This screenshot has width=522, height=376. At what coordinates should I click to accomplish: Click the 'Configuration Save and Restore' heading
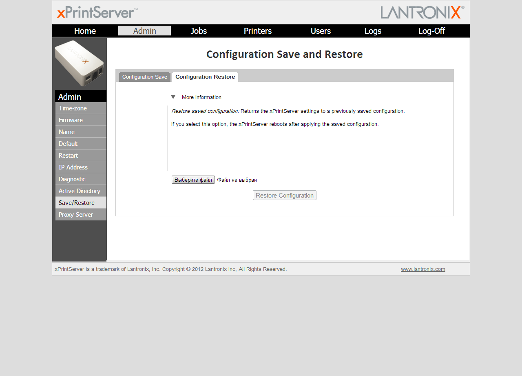tap(285, 54)
